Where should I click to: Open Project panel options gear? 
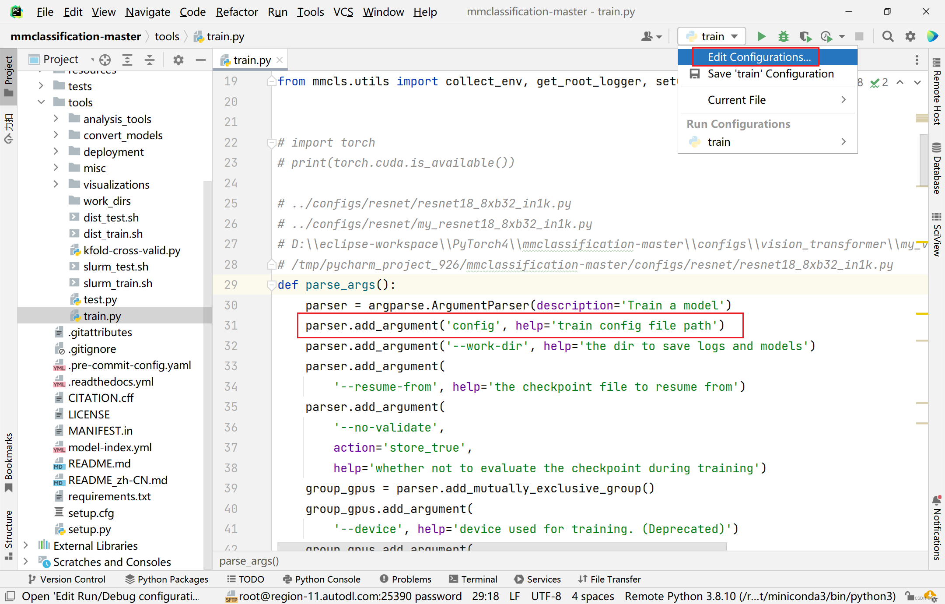point(178,60)
